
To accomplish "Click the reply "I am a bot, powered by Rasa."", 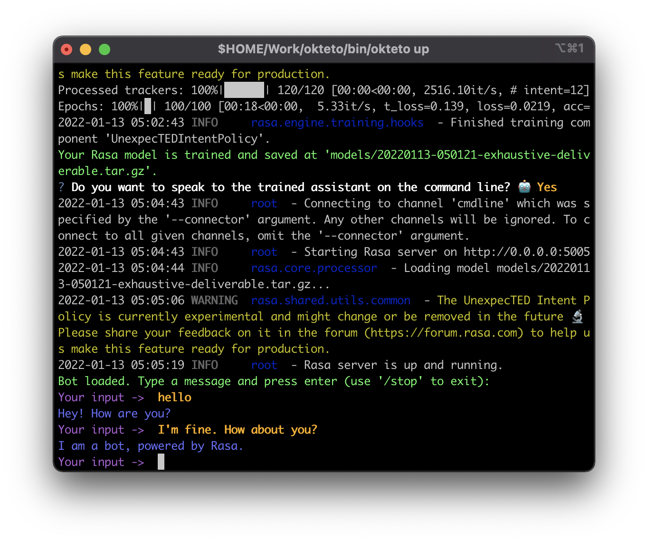I will [x=151, y=446].
